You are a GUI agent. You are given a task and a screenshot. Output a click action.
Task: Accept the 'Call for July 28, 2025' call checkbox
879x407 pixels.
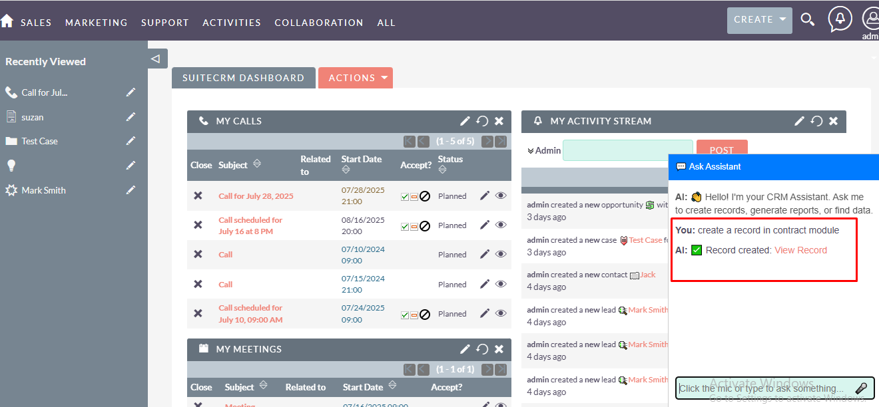(x=405, y=197)
